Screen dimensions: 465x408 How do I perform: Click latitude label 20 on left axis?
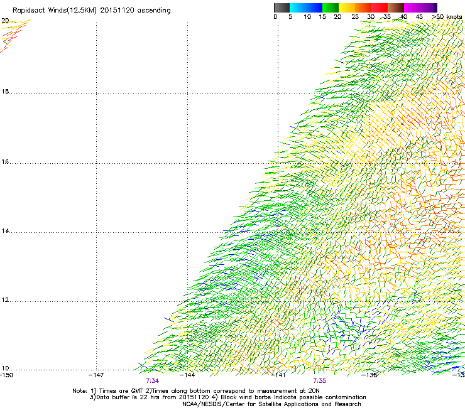[x=5, y=21]
